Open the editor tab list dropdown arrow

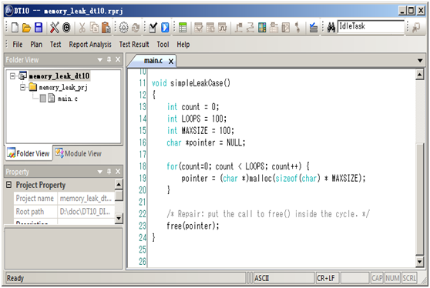click(x=420, y=60)
